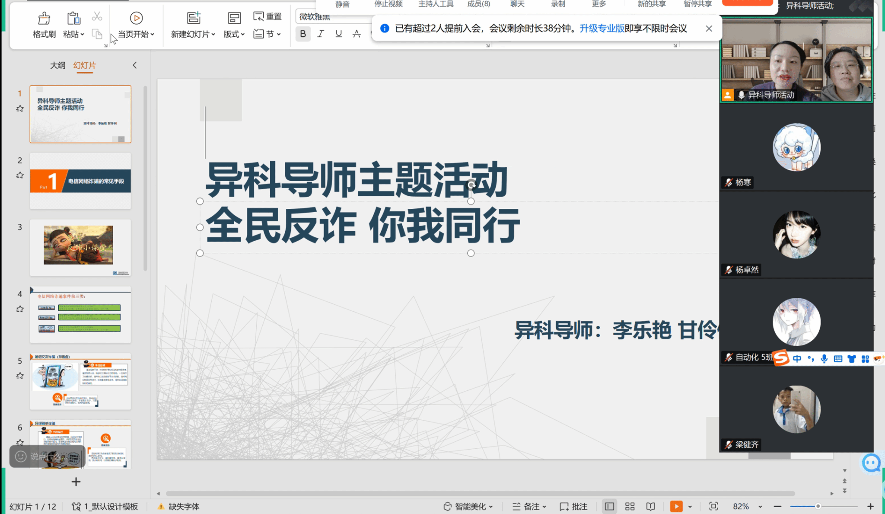The height and width of the screenshot is (514, 885).
Task: Start slideshow from current page play icon
Action: (x=136, y=18)
